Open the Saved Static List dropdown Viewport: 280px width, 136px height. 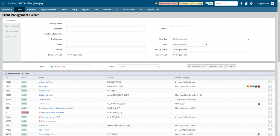tap(106, 55)
